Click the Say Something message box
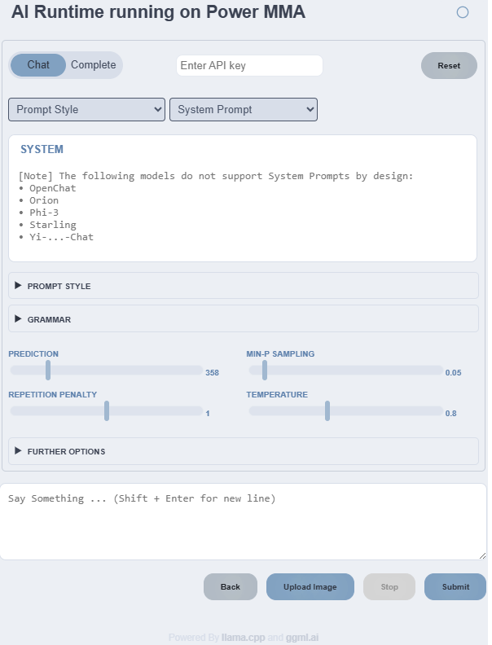This screenshot has height=645, width=492. coord(243,521)
